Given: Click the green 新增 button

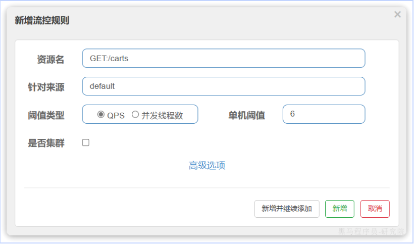Looking at the screenshot, I should coord(340,209).
